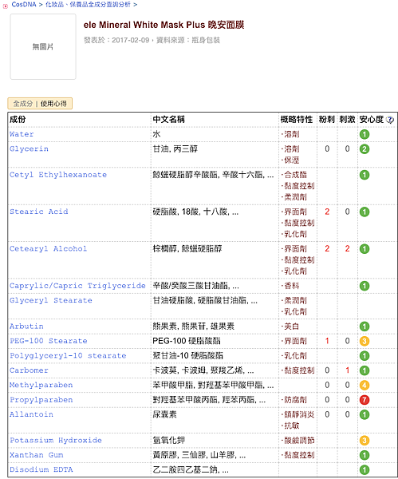Open the Carbomer ingredient link
The image size is (398, 479).
29,370
